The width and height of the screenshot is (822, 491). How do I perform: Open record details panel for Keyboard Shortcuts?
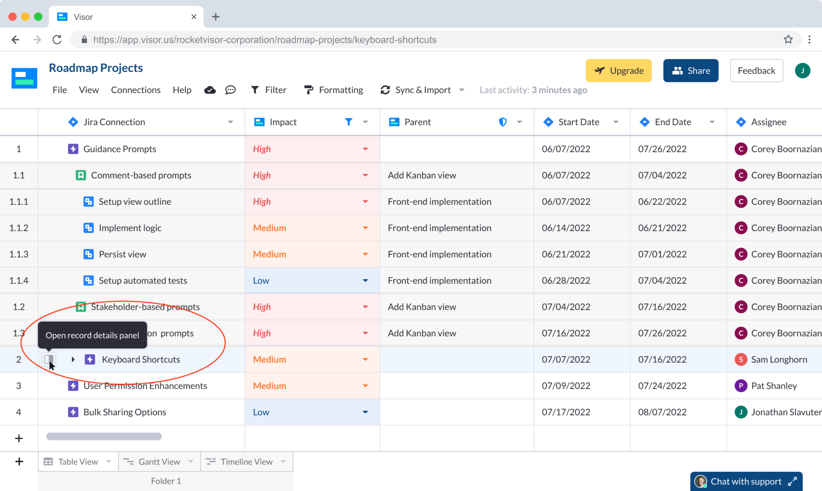pyautogui.click(x=49, y=359)
